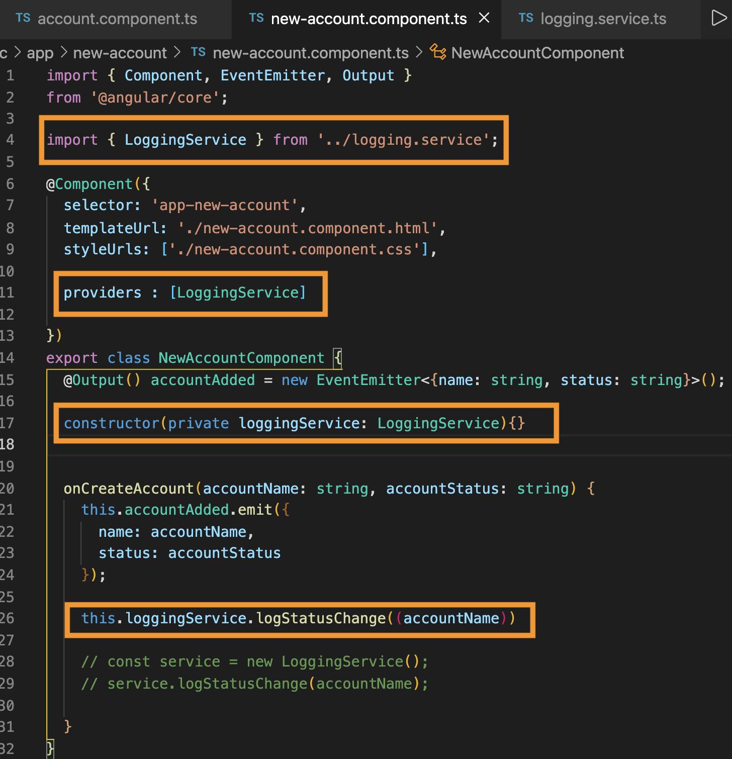Viewport: 732px width, 759px height.
Task: Click './new-account.component.html' templateUrl string
Action: coord(308,228)
